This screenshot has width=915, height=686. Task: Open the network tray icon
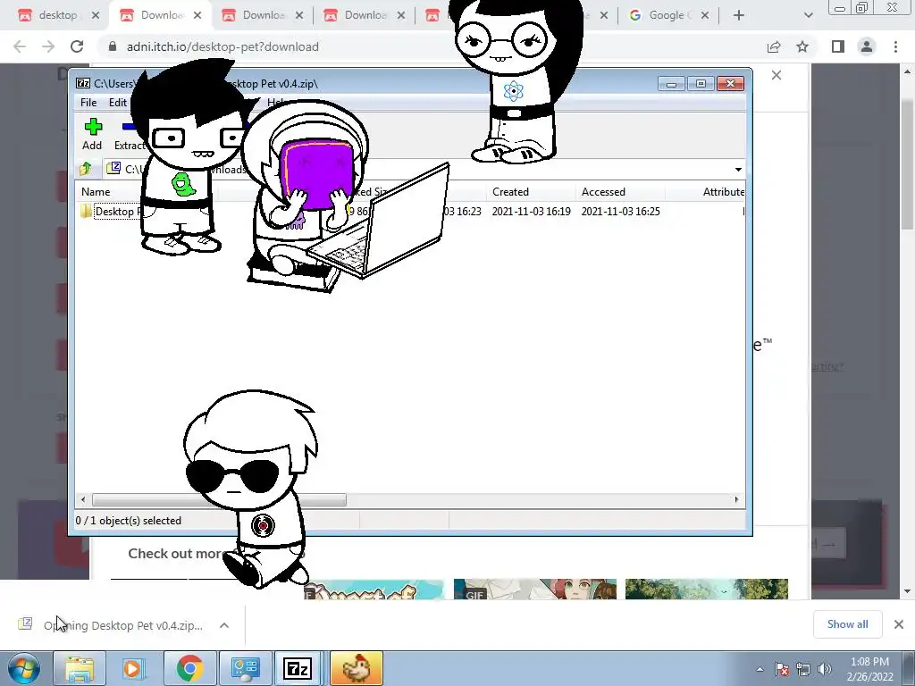tap(803, 669)
